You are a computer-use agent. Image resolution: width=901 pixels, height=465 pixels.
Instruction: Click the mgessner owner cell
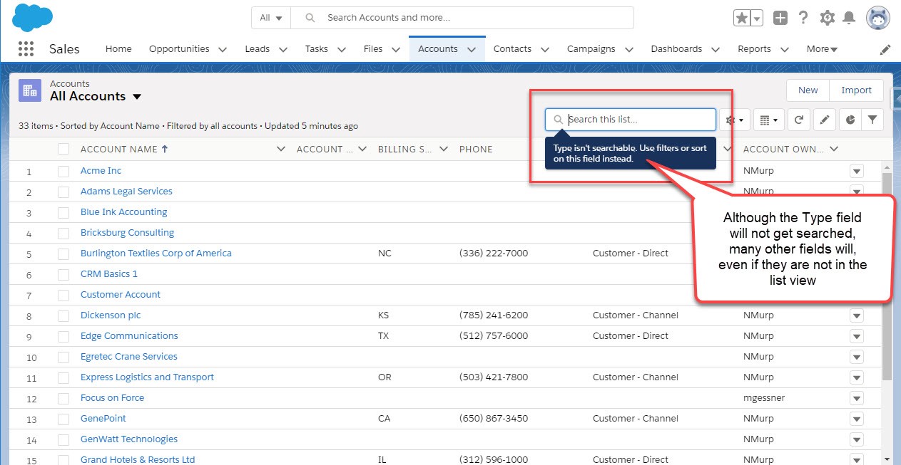point(764,398)
